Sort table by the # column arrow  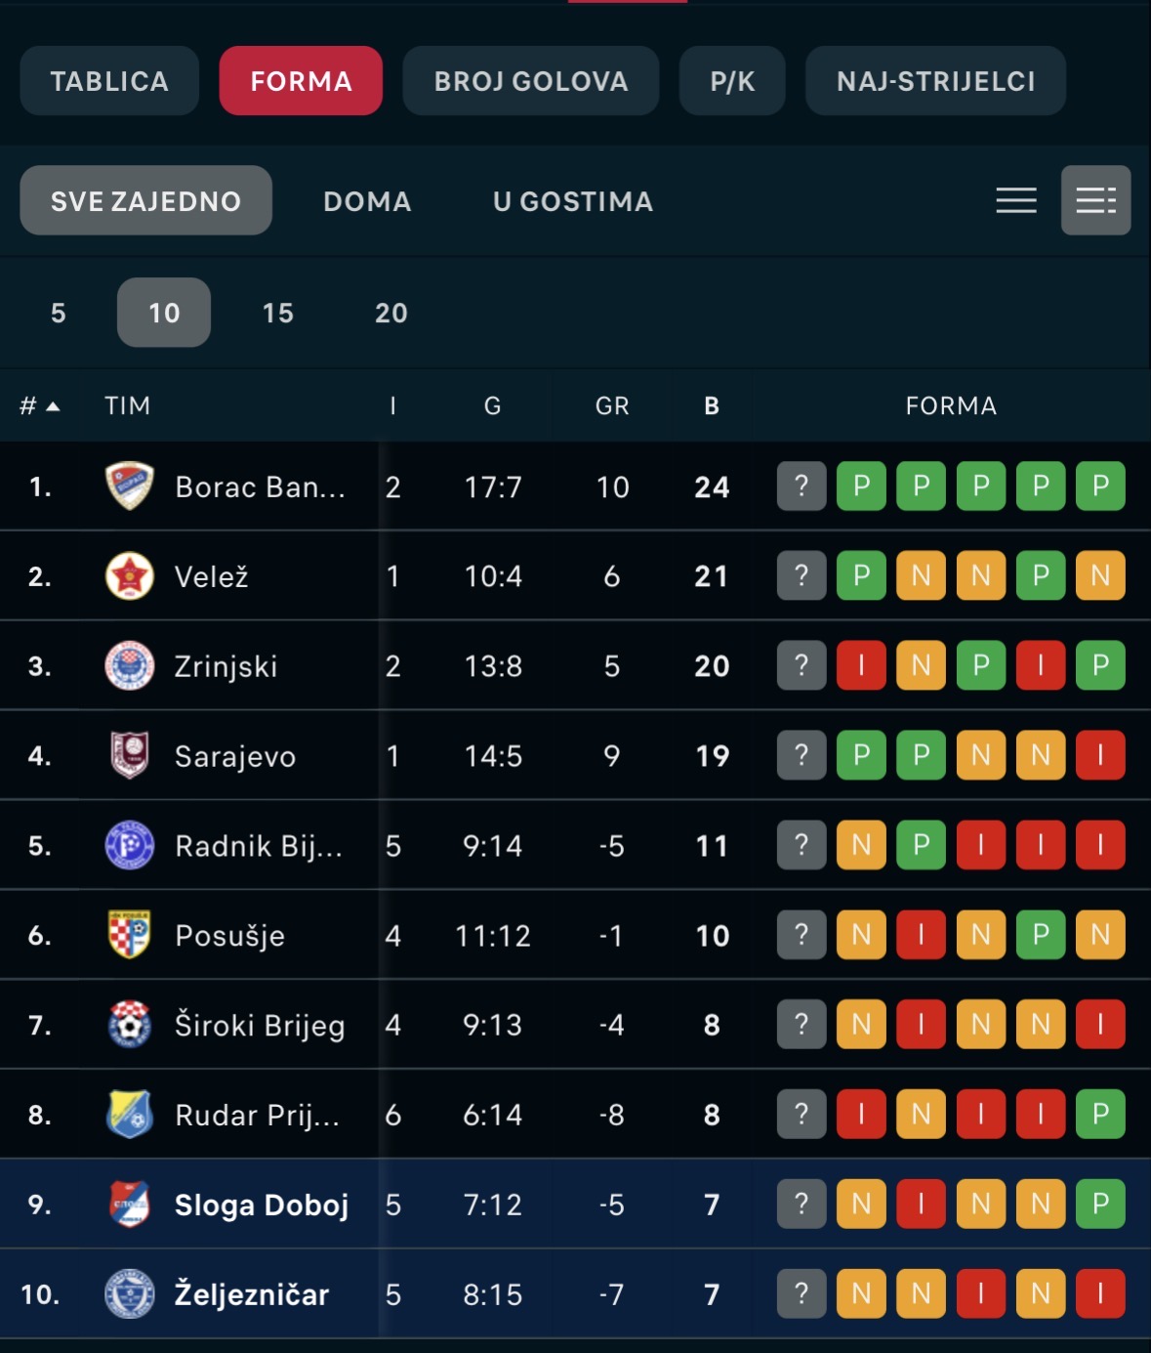pos(40,405)
